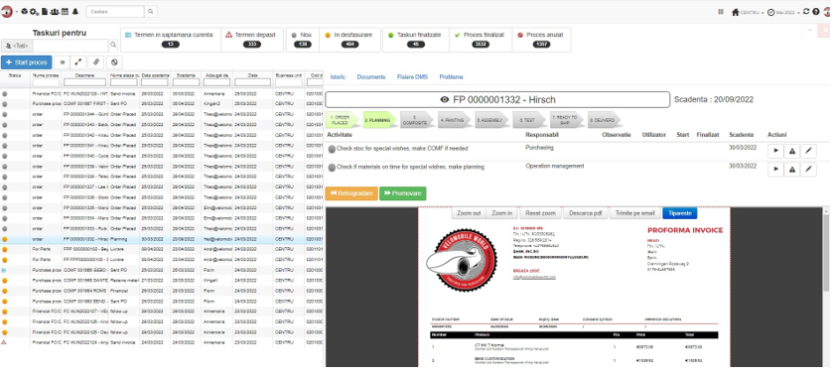Click the paperclip attachment button
Image resolution: width=833 pixels, height=375 pixels.
click(96, 62)
